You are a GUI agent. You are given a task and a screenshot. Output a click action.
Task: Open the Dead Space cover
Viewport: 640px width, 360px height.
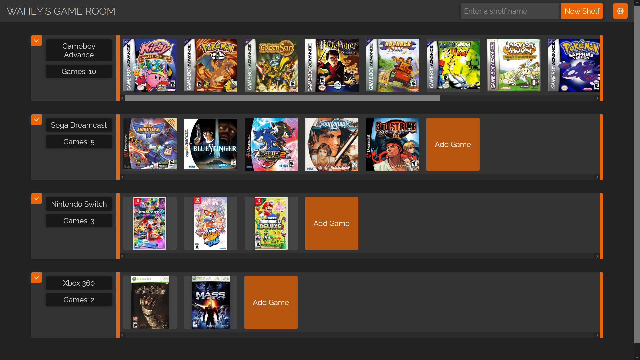(150, 302)
